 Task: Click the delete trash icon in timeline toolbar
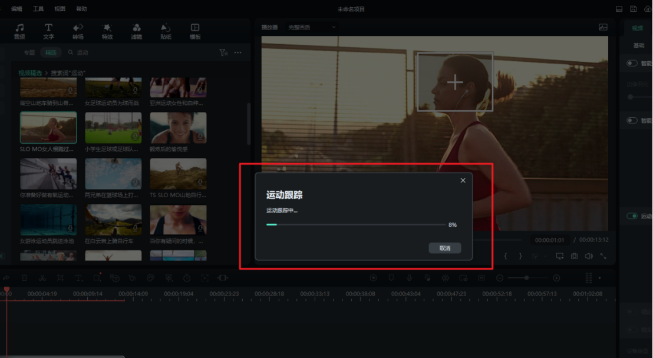tap(24, 278)
